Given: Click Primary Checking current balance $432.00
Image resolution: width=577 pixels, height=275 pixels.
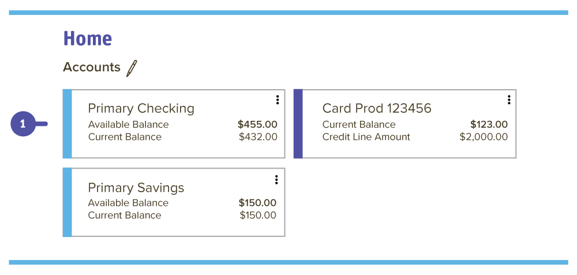Looking at the screenshot, I should tap(258, 137).
